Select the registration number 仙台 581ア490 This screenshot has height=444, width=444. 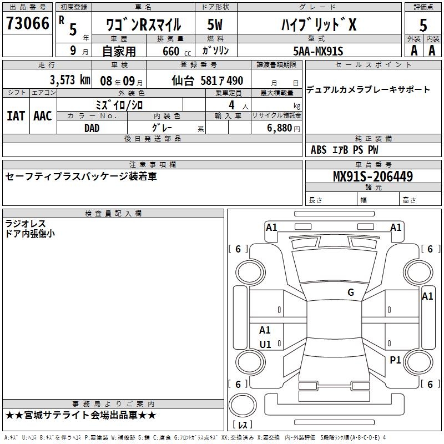click(207, 81)
